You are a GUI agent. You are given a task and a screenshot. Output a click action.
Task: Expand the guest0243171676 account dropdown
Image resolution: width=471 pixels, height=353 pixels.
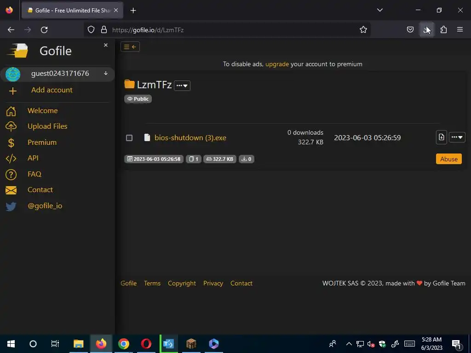pos(106,74)
